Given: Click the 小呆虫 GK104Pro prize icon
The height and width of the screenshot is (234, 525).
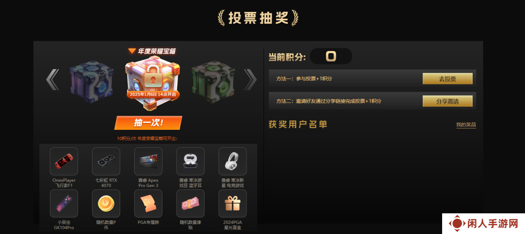Looking at the screenshot, I should [x=64, y=203].
